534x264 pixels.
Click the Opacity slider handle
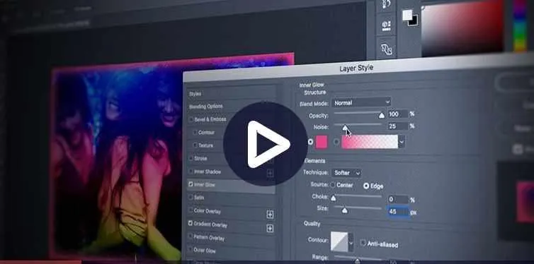coord(382,116)
